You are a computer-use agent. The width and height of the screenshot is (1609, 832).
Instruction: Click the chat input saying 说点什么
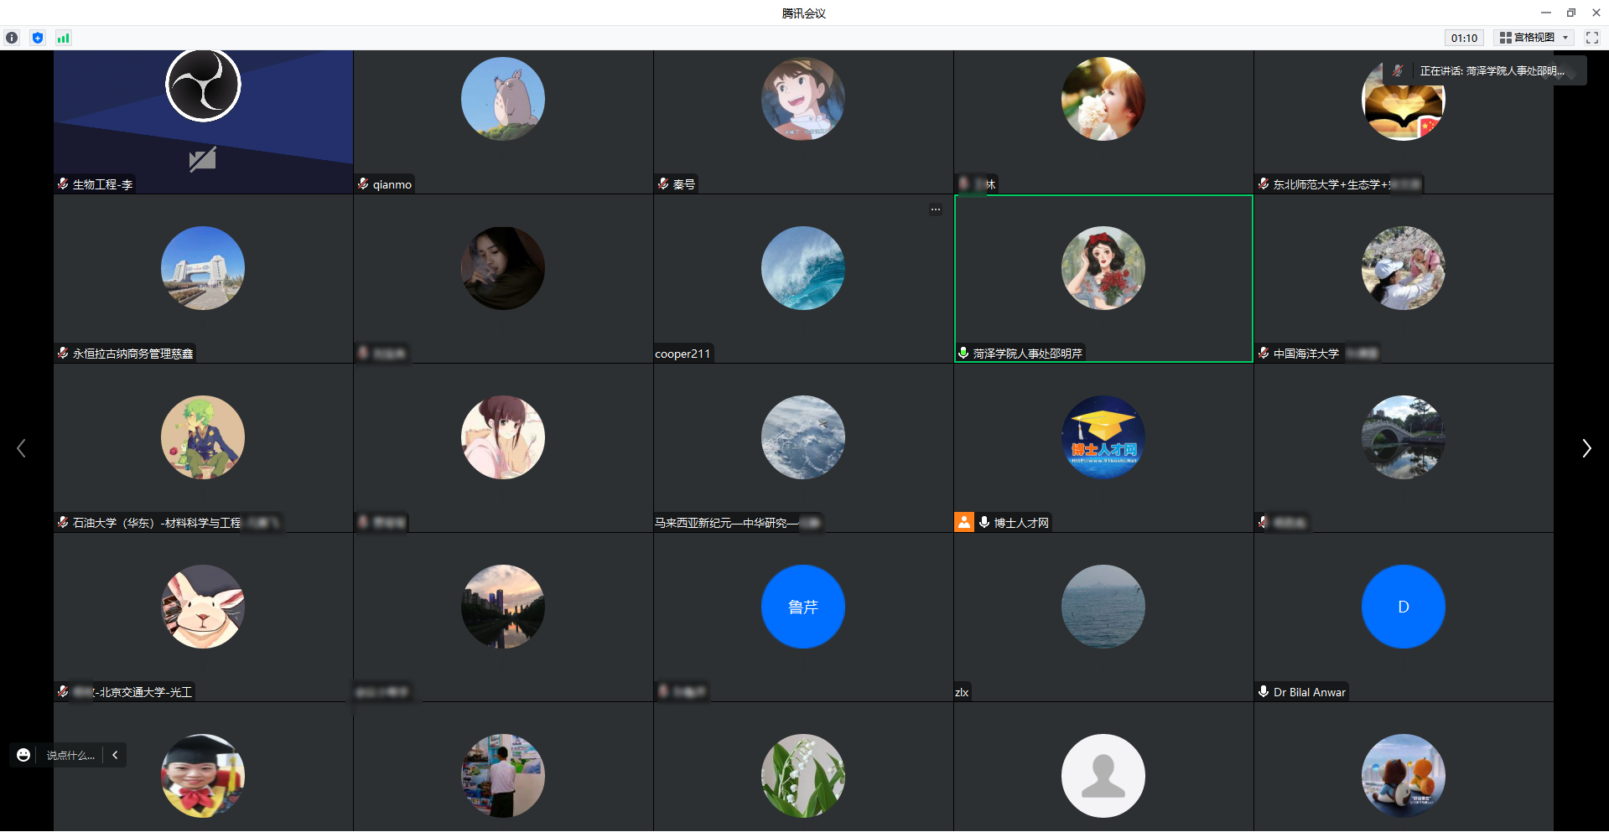coord(70,755)
